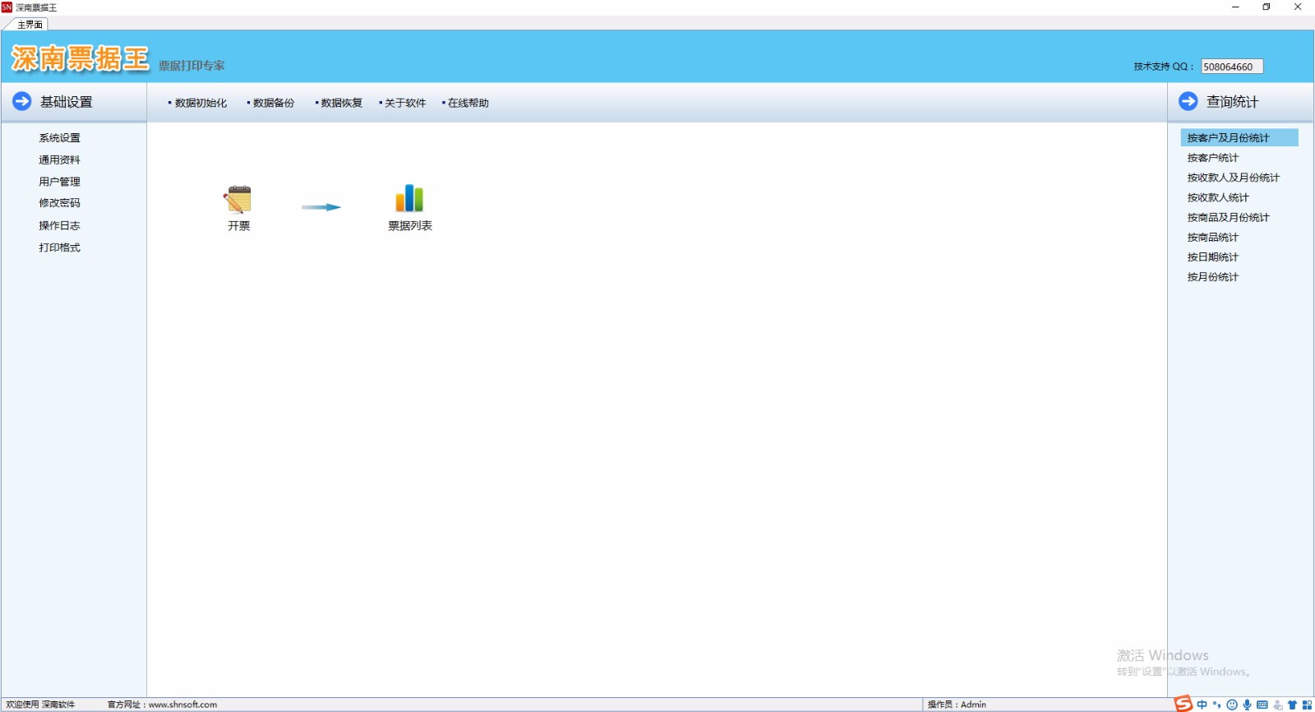
Task: Open the Sogou skin shirt icon
Action: pos(1292,705)
